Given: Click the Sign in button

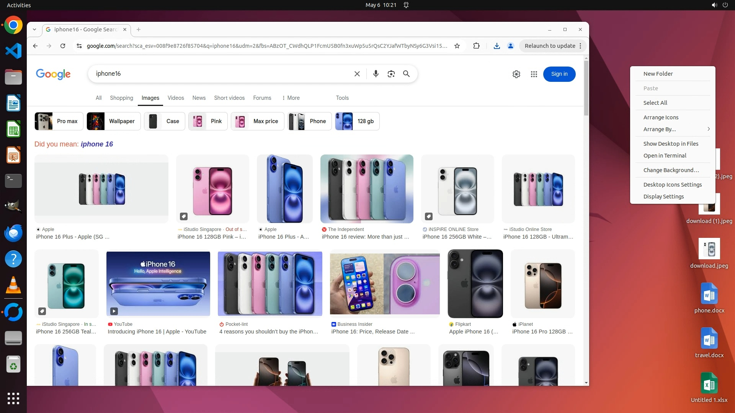Looking at the screenshot, I should 559,74.
